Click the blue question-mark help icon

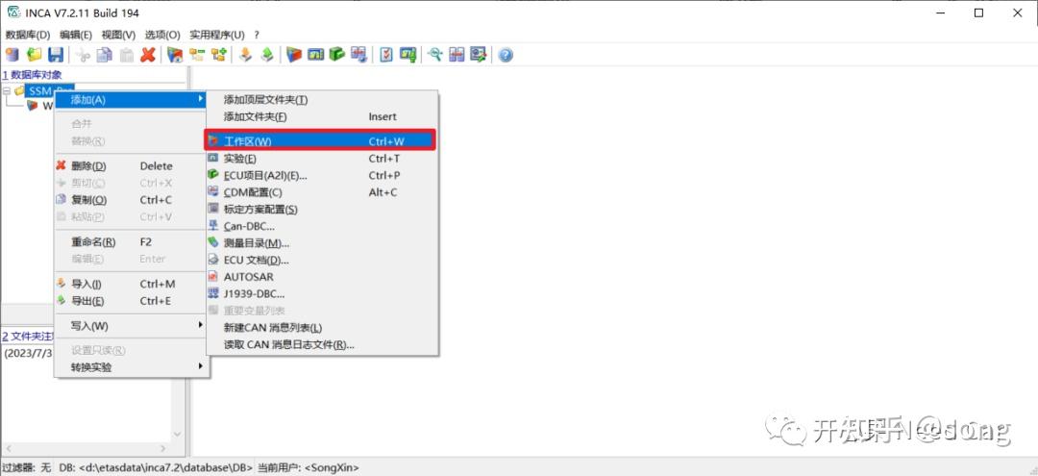tap(506, 55)
